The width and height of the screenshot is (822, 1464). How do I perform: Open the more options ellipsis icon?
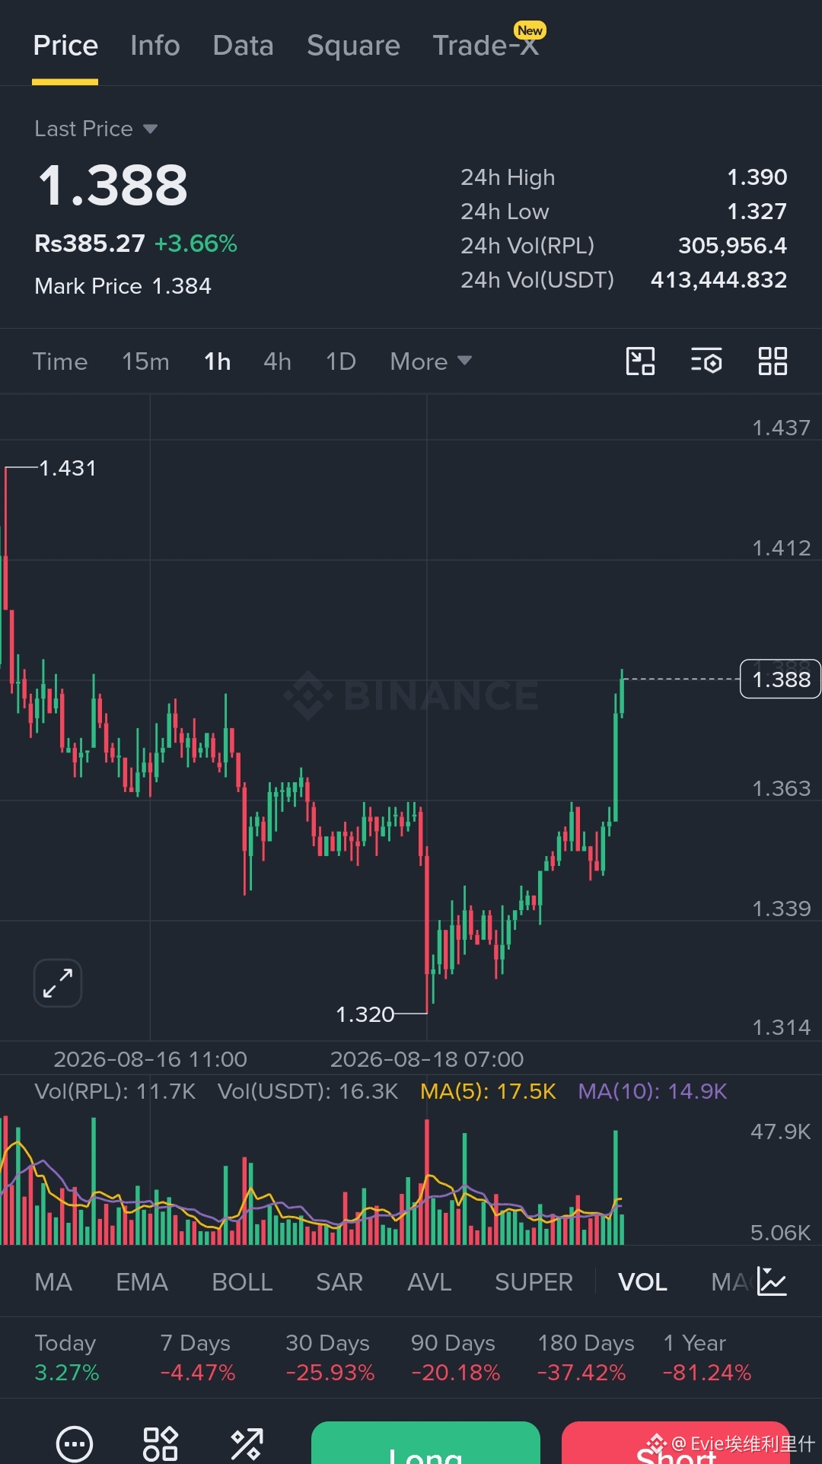(75, 1443)
